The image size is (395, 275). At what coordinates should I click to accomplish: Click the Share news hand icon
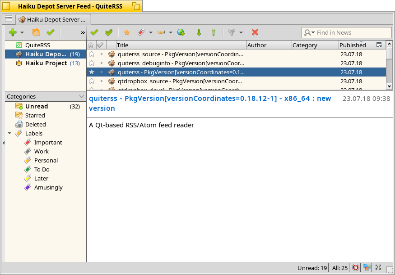(161, 32)
